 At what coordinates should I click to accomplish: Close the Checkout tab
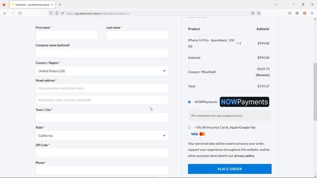[x=52, y=4]
